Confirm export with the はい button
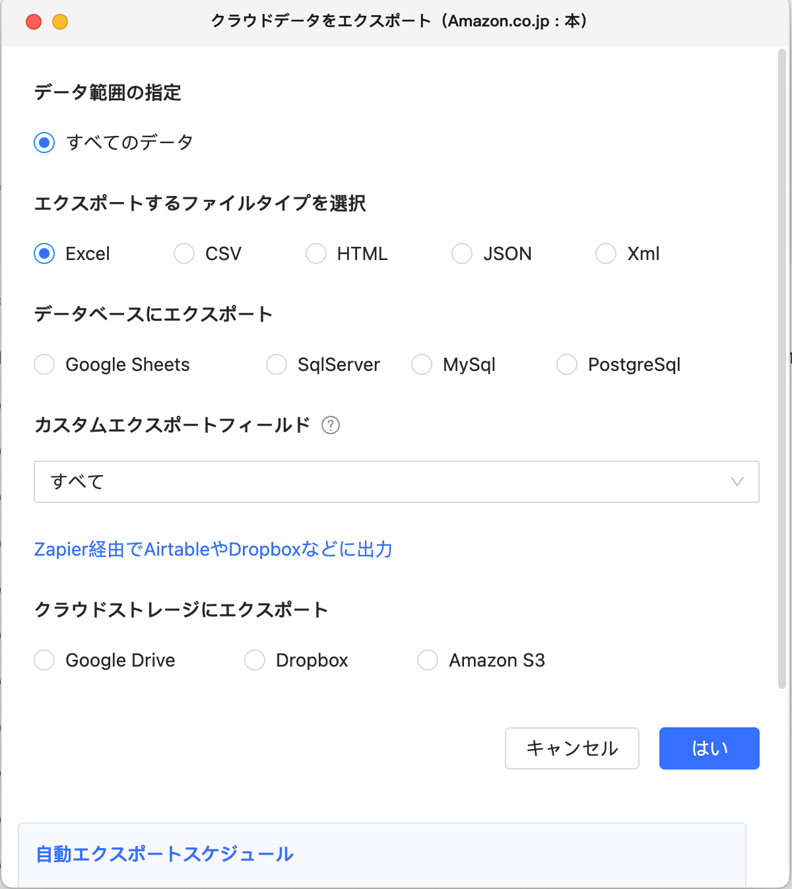 coord(709,748)
